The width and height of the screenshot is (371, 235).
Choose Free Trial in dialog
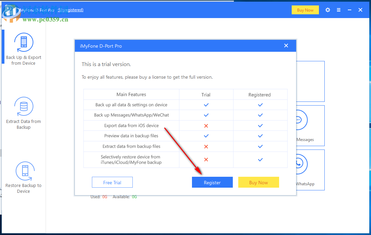pos(112,182)
